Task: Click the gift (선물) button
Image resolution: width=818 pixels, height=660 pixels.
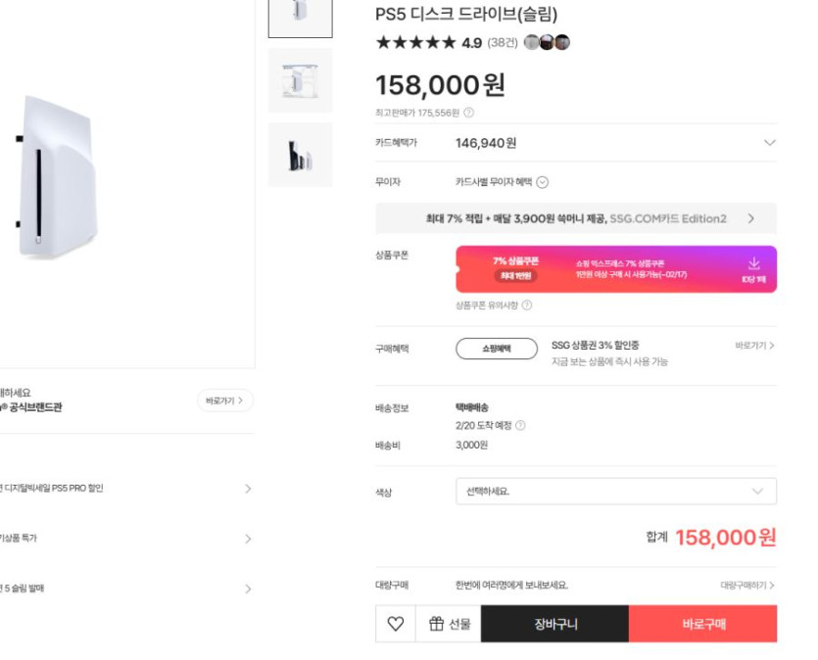Action: pyautogui.click(x=449, y=624)
